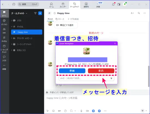This screenshot has height=114, width=150.
Task: Open the 連絡先 tab
Action: [86, 5]
